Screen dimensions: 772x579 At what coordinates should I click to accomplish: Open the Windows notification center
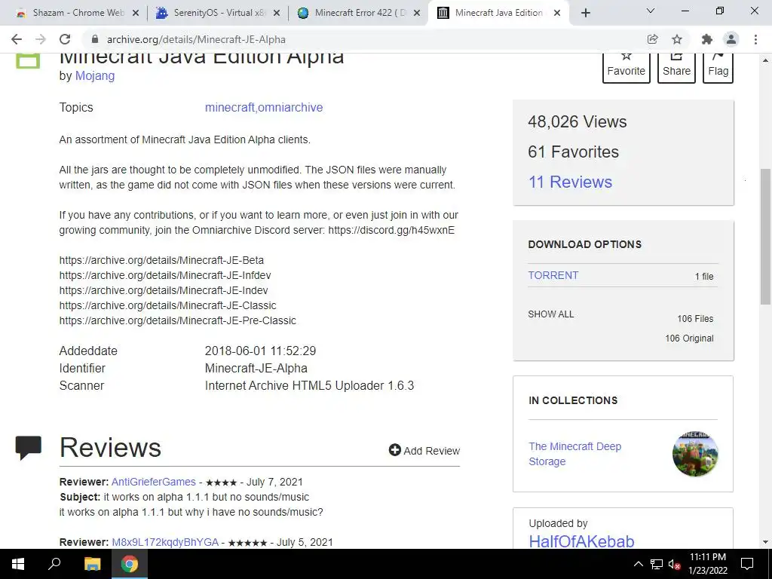click(747, 564)
